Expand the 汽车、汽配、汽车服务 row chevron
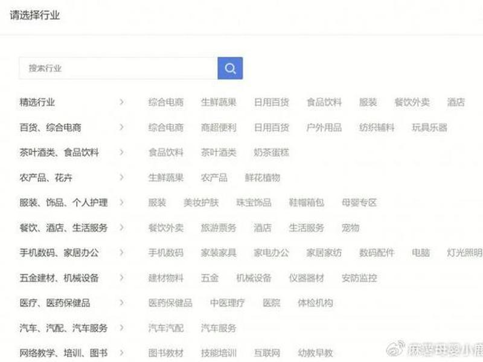Image resolution: width=483 pixels, height=362 pixels. click(x=122, y=328)
